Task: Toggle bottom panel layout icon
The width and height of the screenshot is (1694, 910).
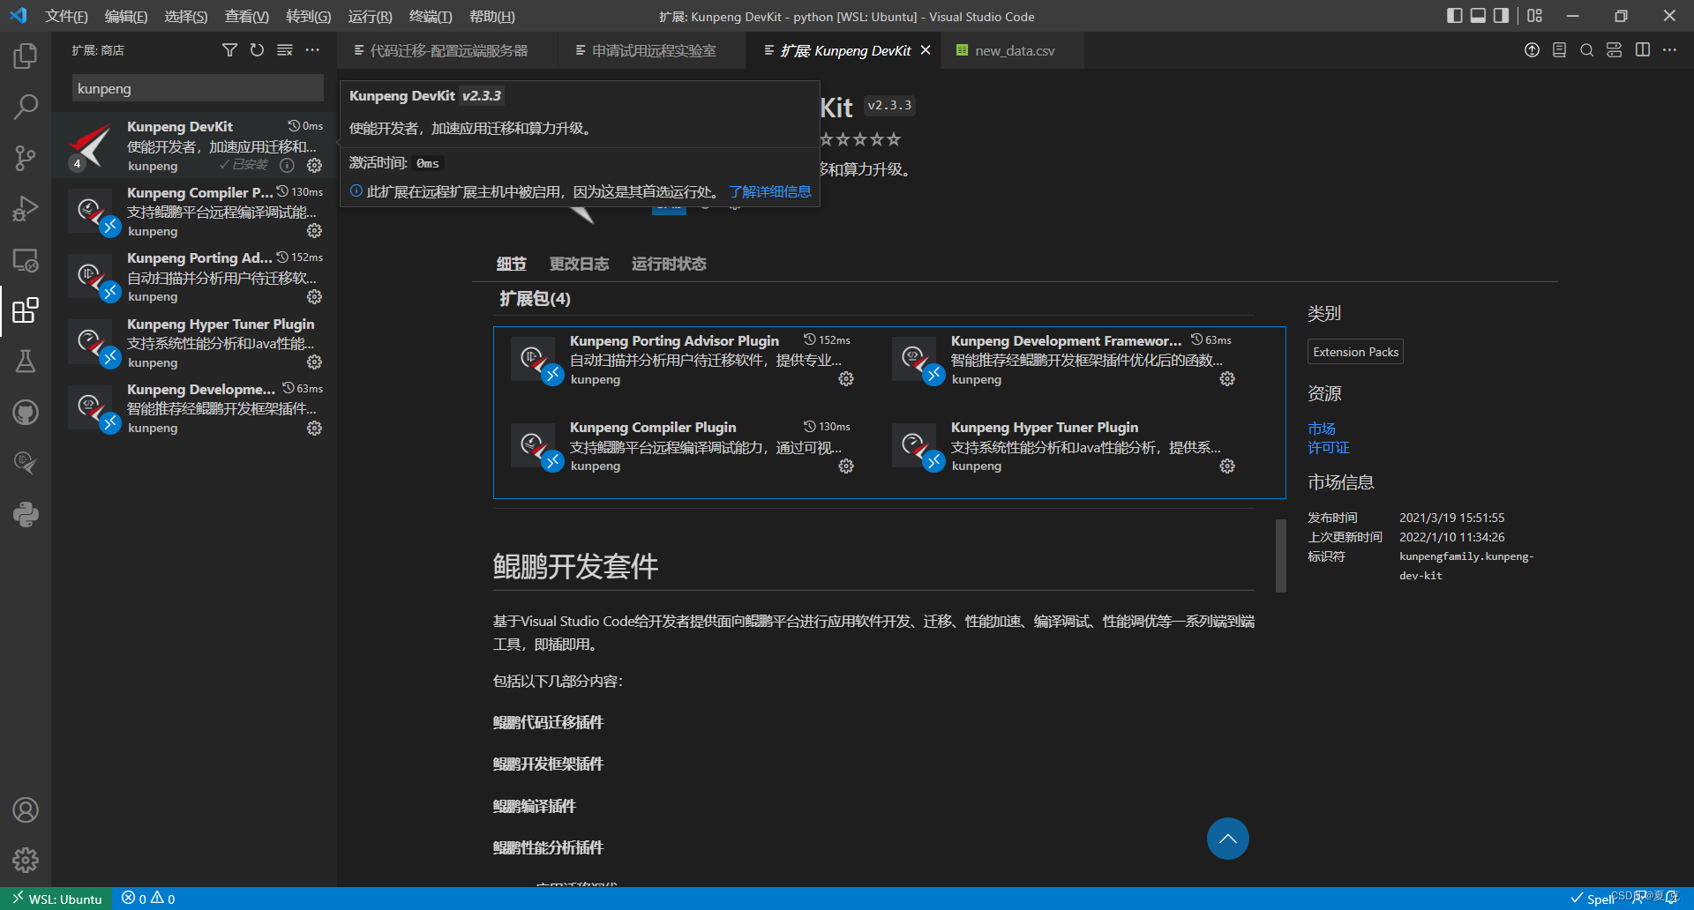Action: tap(1478, 16)
